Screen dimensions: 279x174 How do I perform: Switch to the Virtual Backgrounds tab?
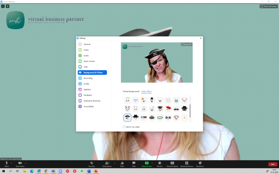[131, 91]
